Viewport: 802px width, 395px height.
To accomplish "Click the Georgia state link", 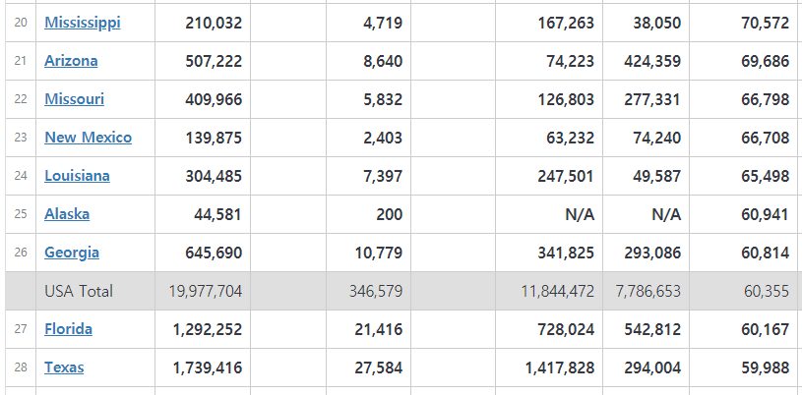I will pos(72,253).
